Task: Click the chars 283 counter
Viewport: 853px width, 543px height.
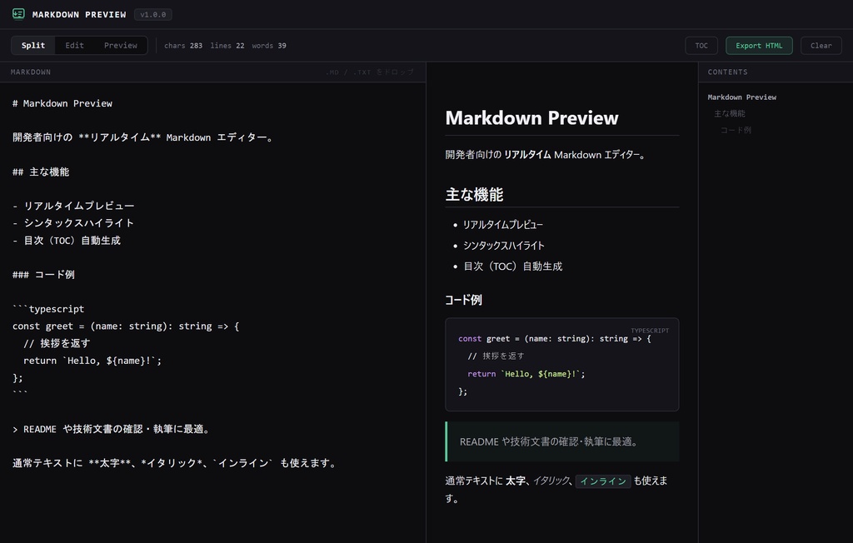Action: [183, 46]
